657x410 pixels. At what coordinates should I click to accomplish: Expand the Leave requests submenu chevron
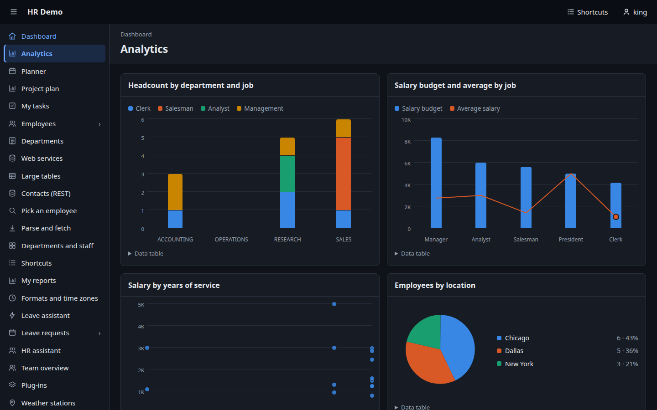click(x=99, y=333)
